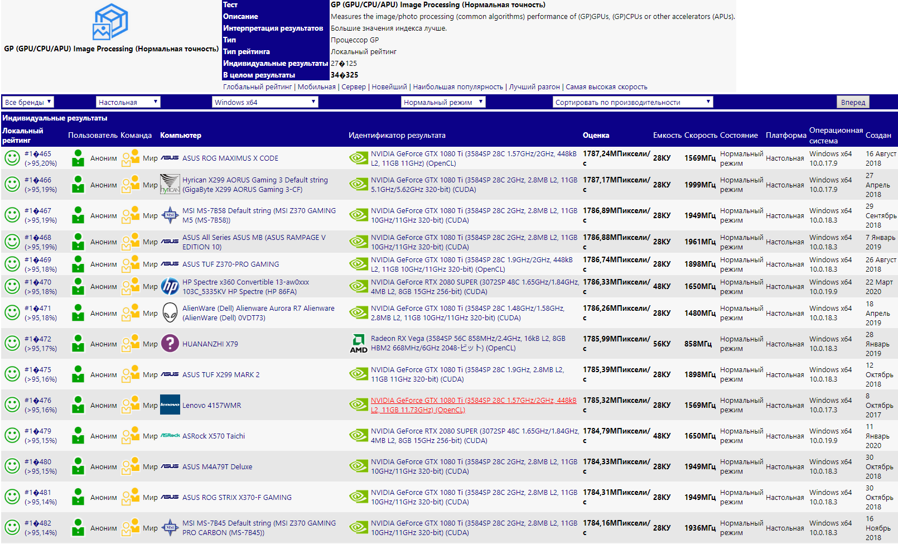This screenshot has width=898, height=544.
Task: Click smiley rating icon for rank #1465
Action: click(x=12, y=158)
